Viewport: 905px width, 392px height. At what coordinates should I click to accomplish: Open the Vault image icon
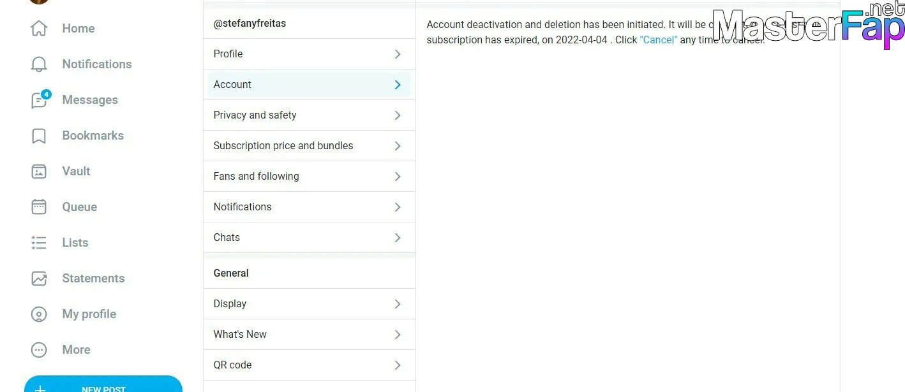pyautogui.click(x=39, y=171)
